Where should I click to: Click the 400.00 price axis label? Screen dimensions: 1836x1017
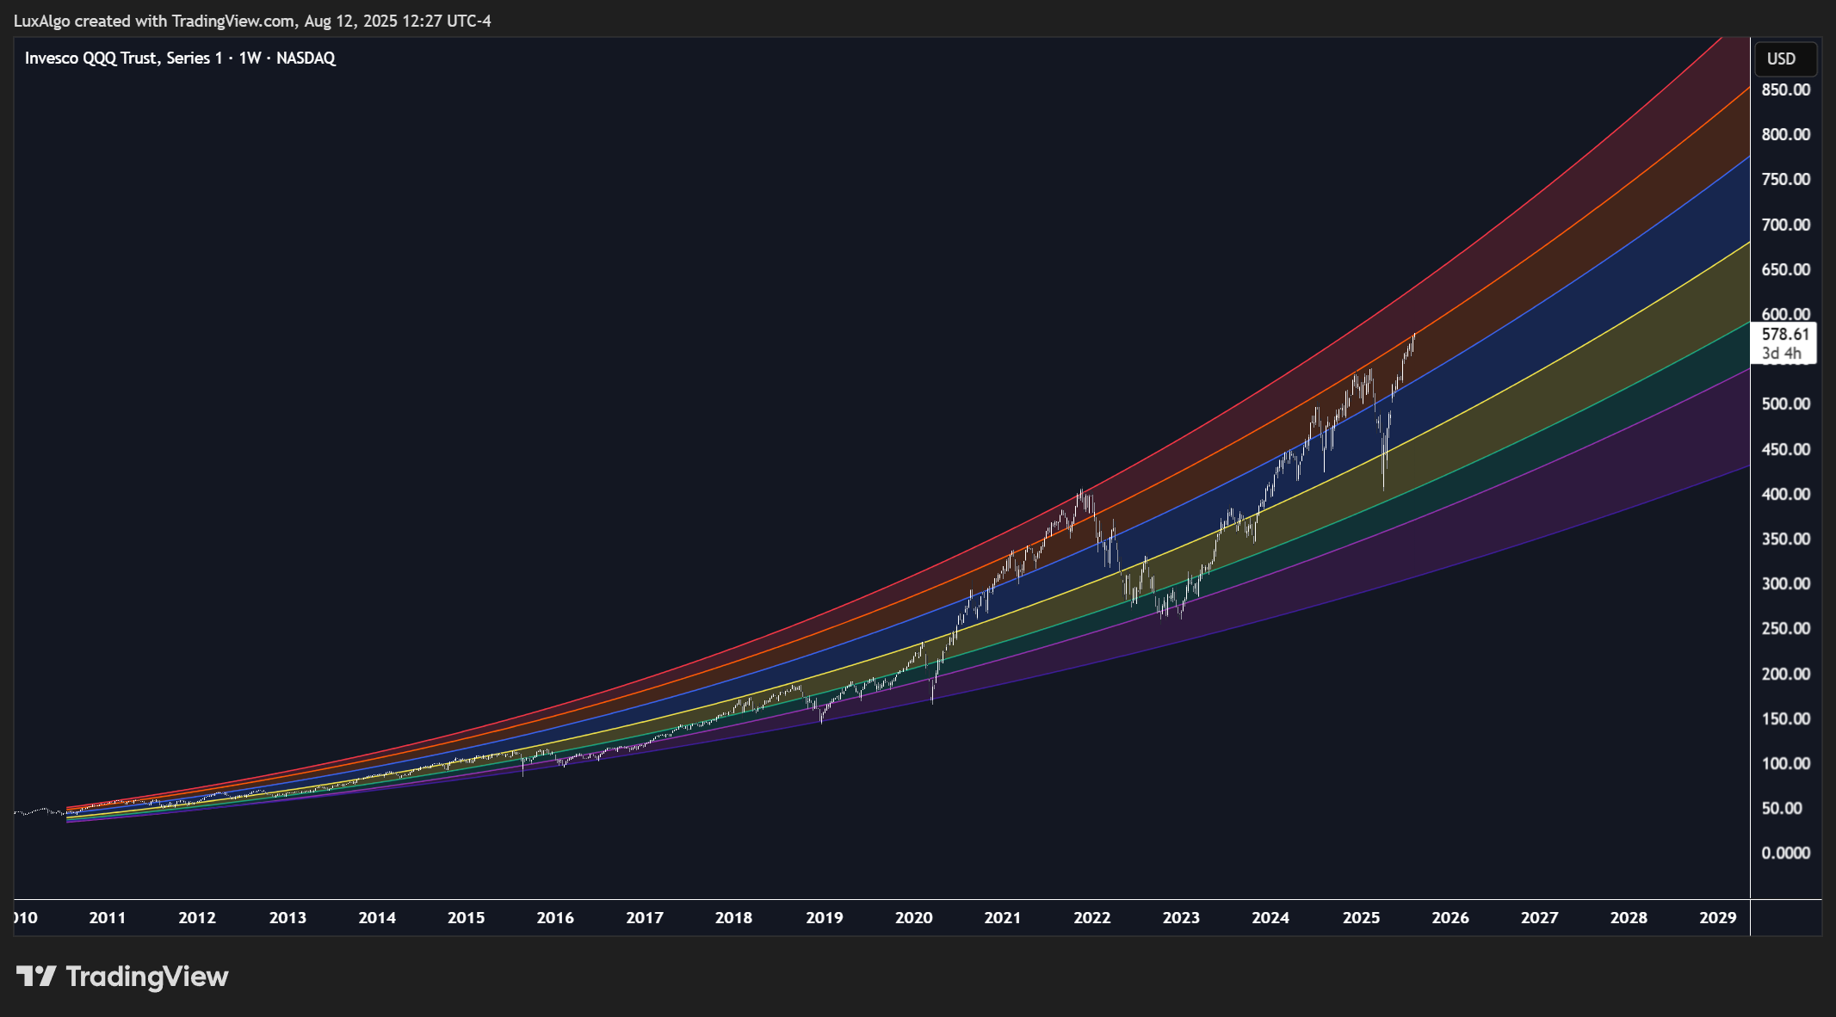pos(1785,494)
